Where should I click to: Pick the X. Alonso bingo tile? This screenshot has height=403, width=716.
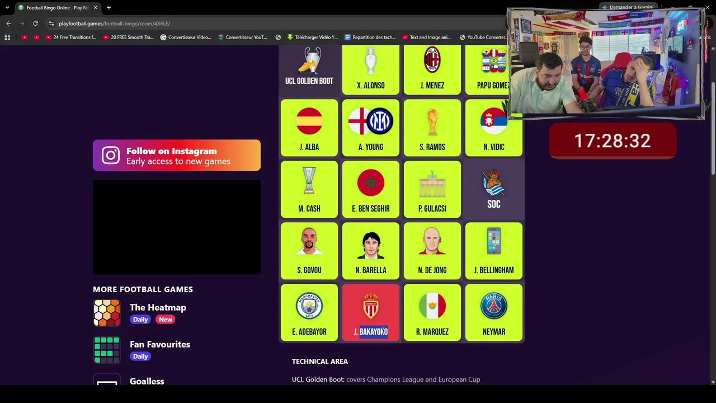click(x=371, y=69)
